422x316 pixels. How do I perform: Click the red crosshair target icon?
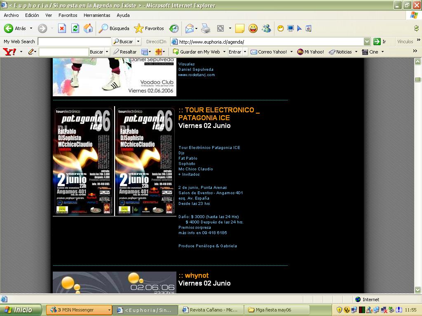[x=159, y=51]
